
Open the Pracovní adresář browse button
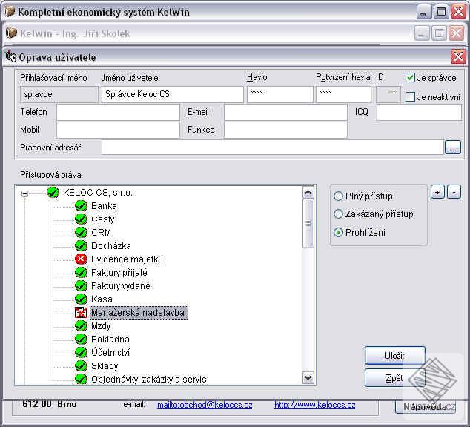pos(453,148)
